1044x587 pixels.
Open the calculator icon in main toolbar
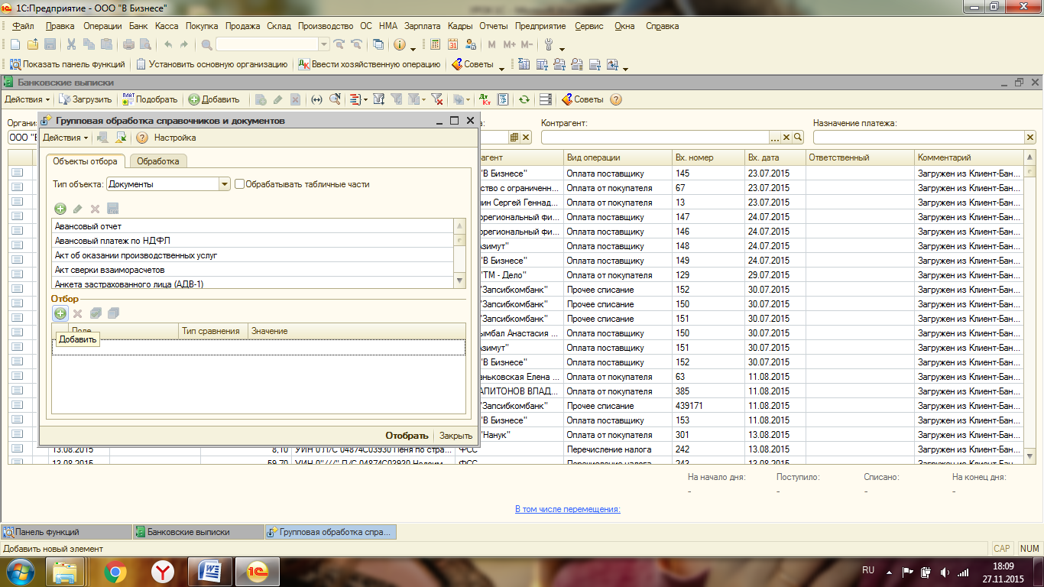[x=436, y=45]
